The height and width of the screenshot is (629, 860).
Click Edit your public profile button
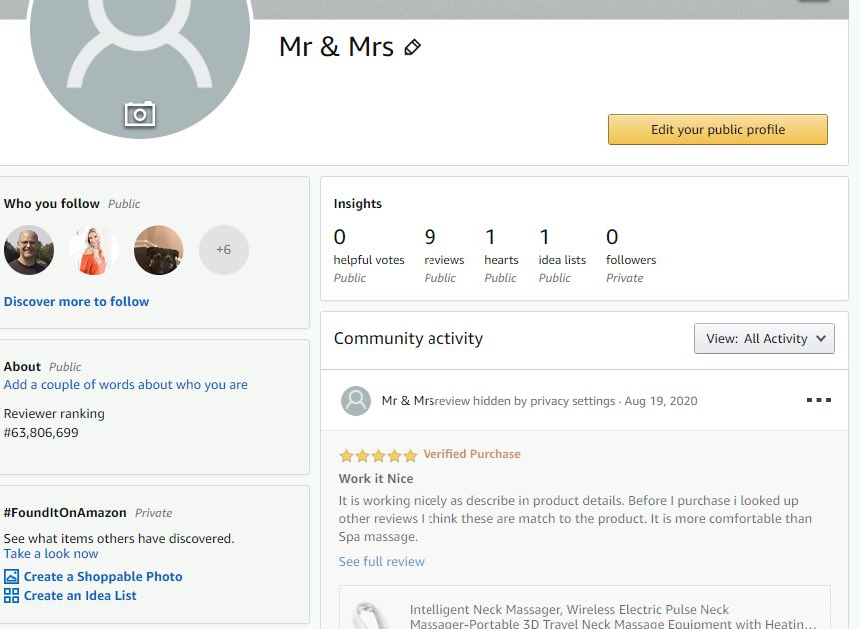[x=717, y=129]
